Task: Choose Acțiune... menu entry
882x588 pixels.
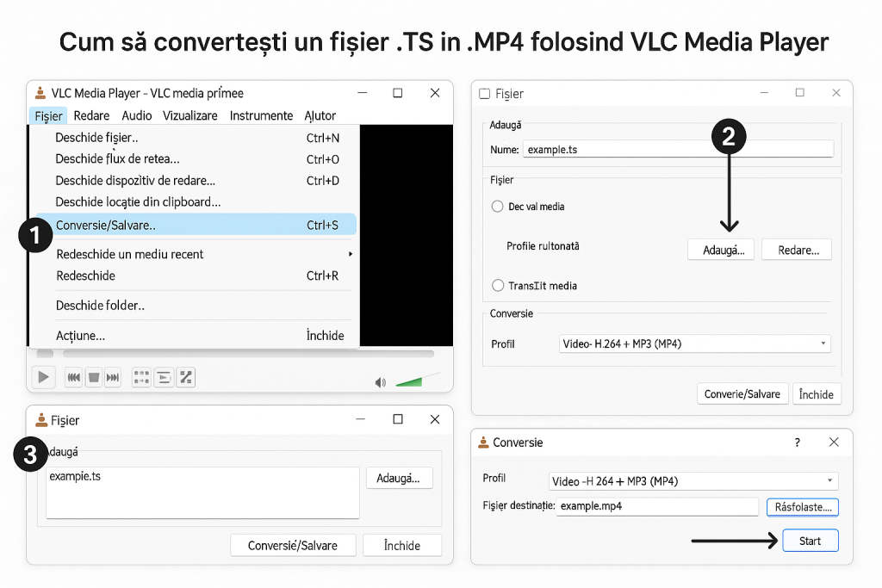Action: point(196,336)
